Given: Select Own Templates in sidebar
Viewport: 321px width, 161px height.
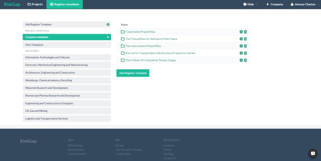Looking at the screenshot, I should pyautogui.click(x=67, y=45).
